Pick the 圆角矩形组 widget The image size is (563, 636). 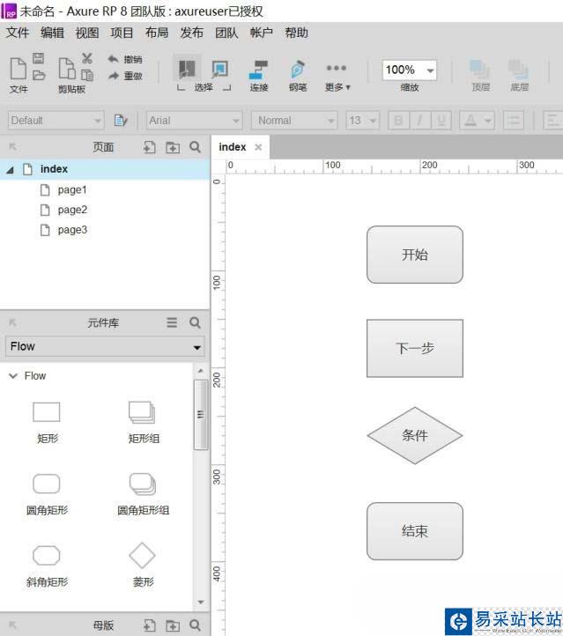click(x=143, y=493)
